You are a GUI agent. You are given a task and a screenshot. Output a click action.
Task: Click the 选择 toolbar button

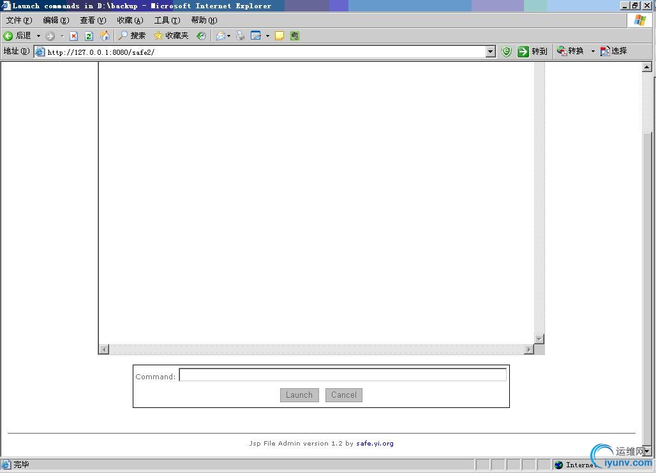pyautogui.click(x=614, y=51)
